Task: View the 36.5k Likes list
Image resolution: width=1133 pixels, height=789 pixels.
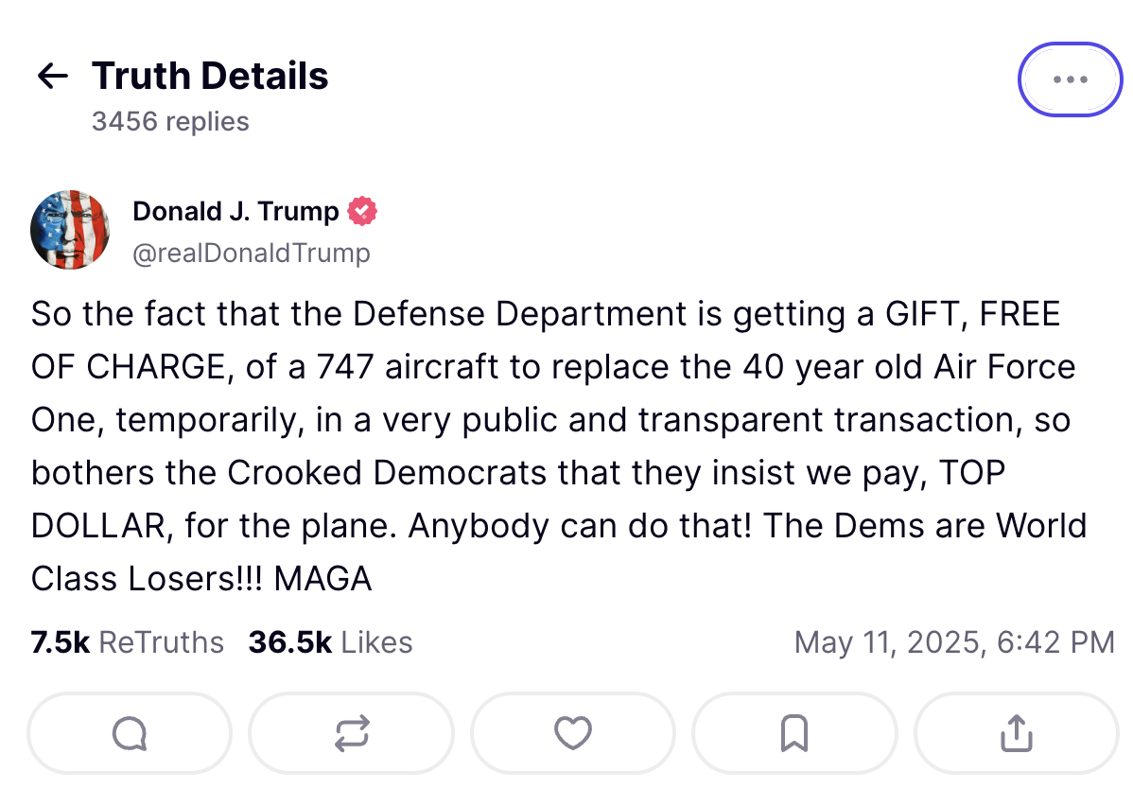Action: [x=330, y=642]
